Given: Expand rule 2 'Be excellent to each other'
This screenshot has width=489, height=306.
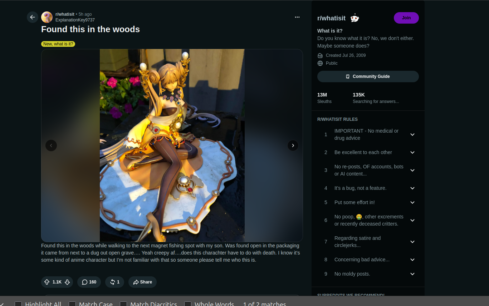Looking at the screenshot, I should click(x=368, y=152).
